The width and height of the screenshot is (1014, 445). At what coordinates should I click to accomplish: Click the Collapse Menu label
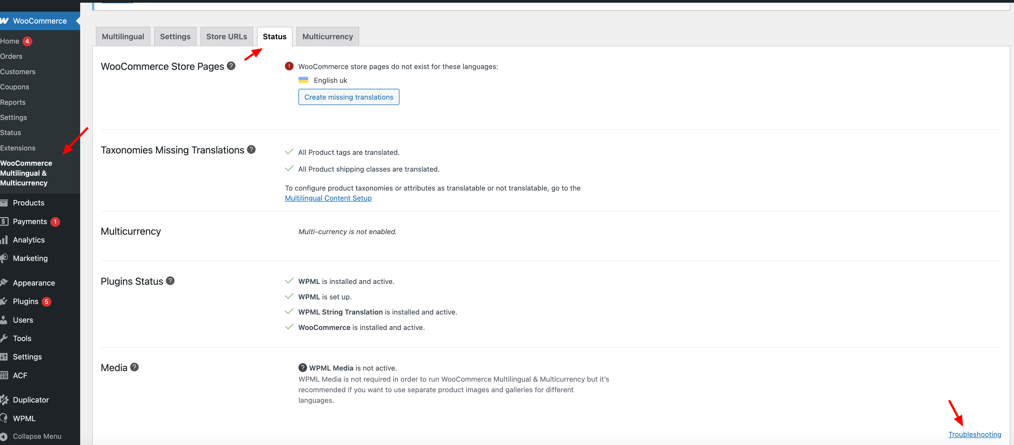37,436
